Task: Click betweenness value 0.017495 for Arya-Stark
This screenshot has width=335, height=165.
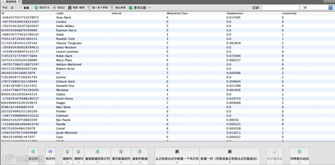Action: 234,17
